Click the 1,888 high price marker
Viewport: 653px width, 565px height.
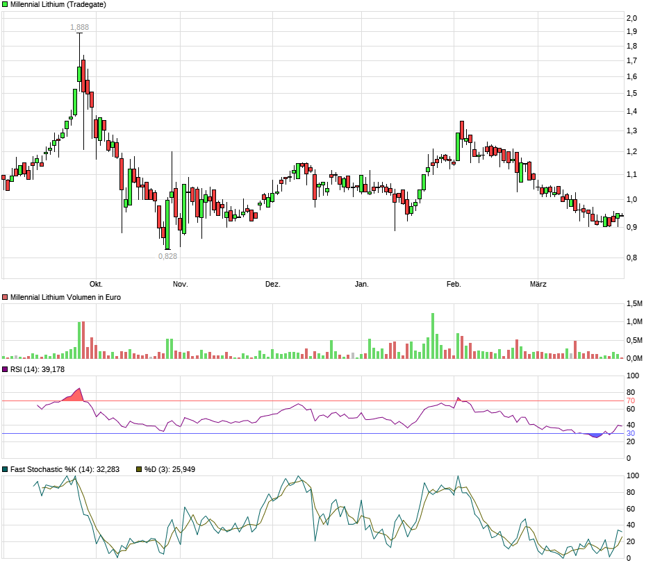coord(80,27)
